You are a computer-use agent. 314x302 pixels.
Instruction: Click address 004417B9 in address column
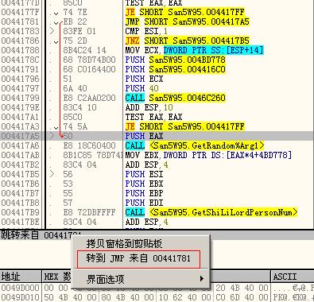20,212
